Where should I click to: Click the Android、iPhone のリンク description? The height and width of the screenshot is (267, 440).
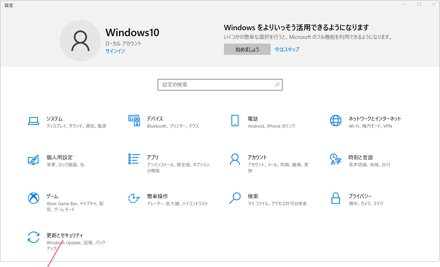271,126
